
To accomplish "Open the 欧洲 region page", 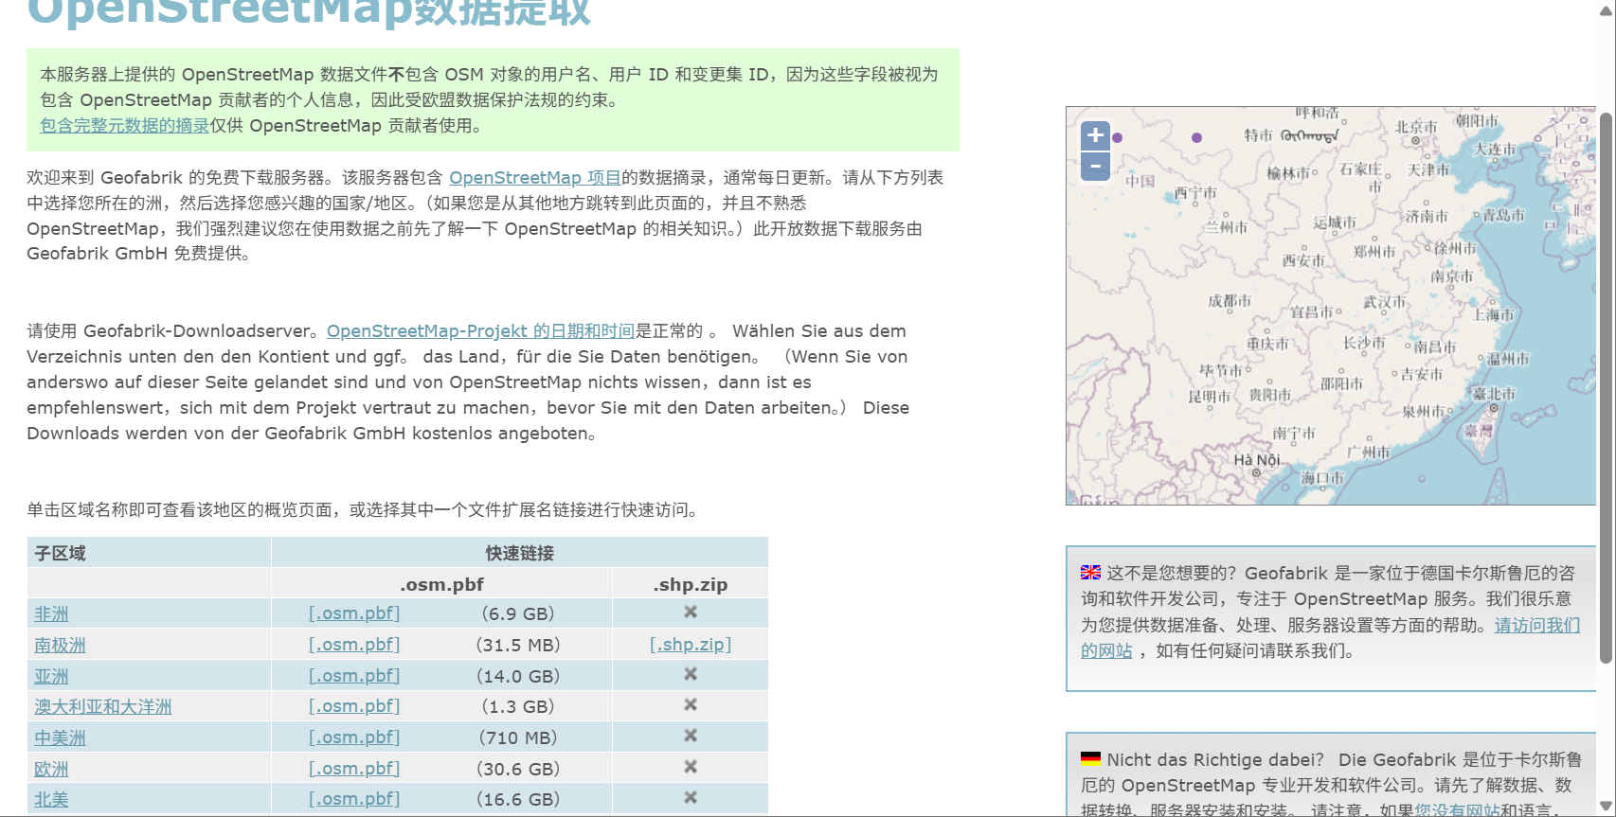I will tap(51, 770).
